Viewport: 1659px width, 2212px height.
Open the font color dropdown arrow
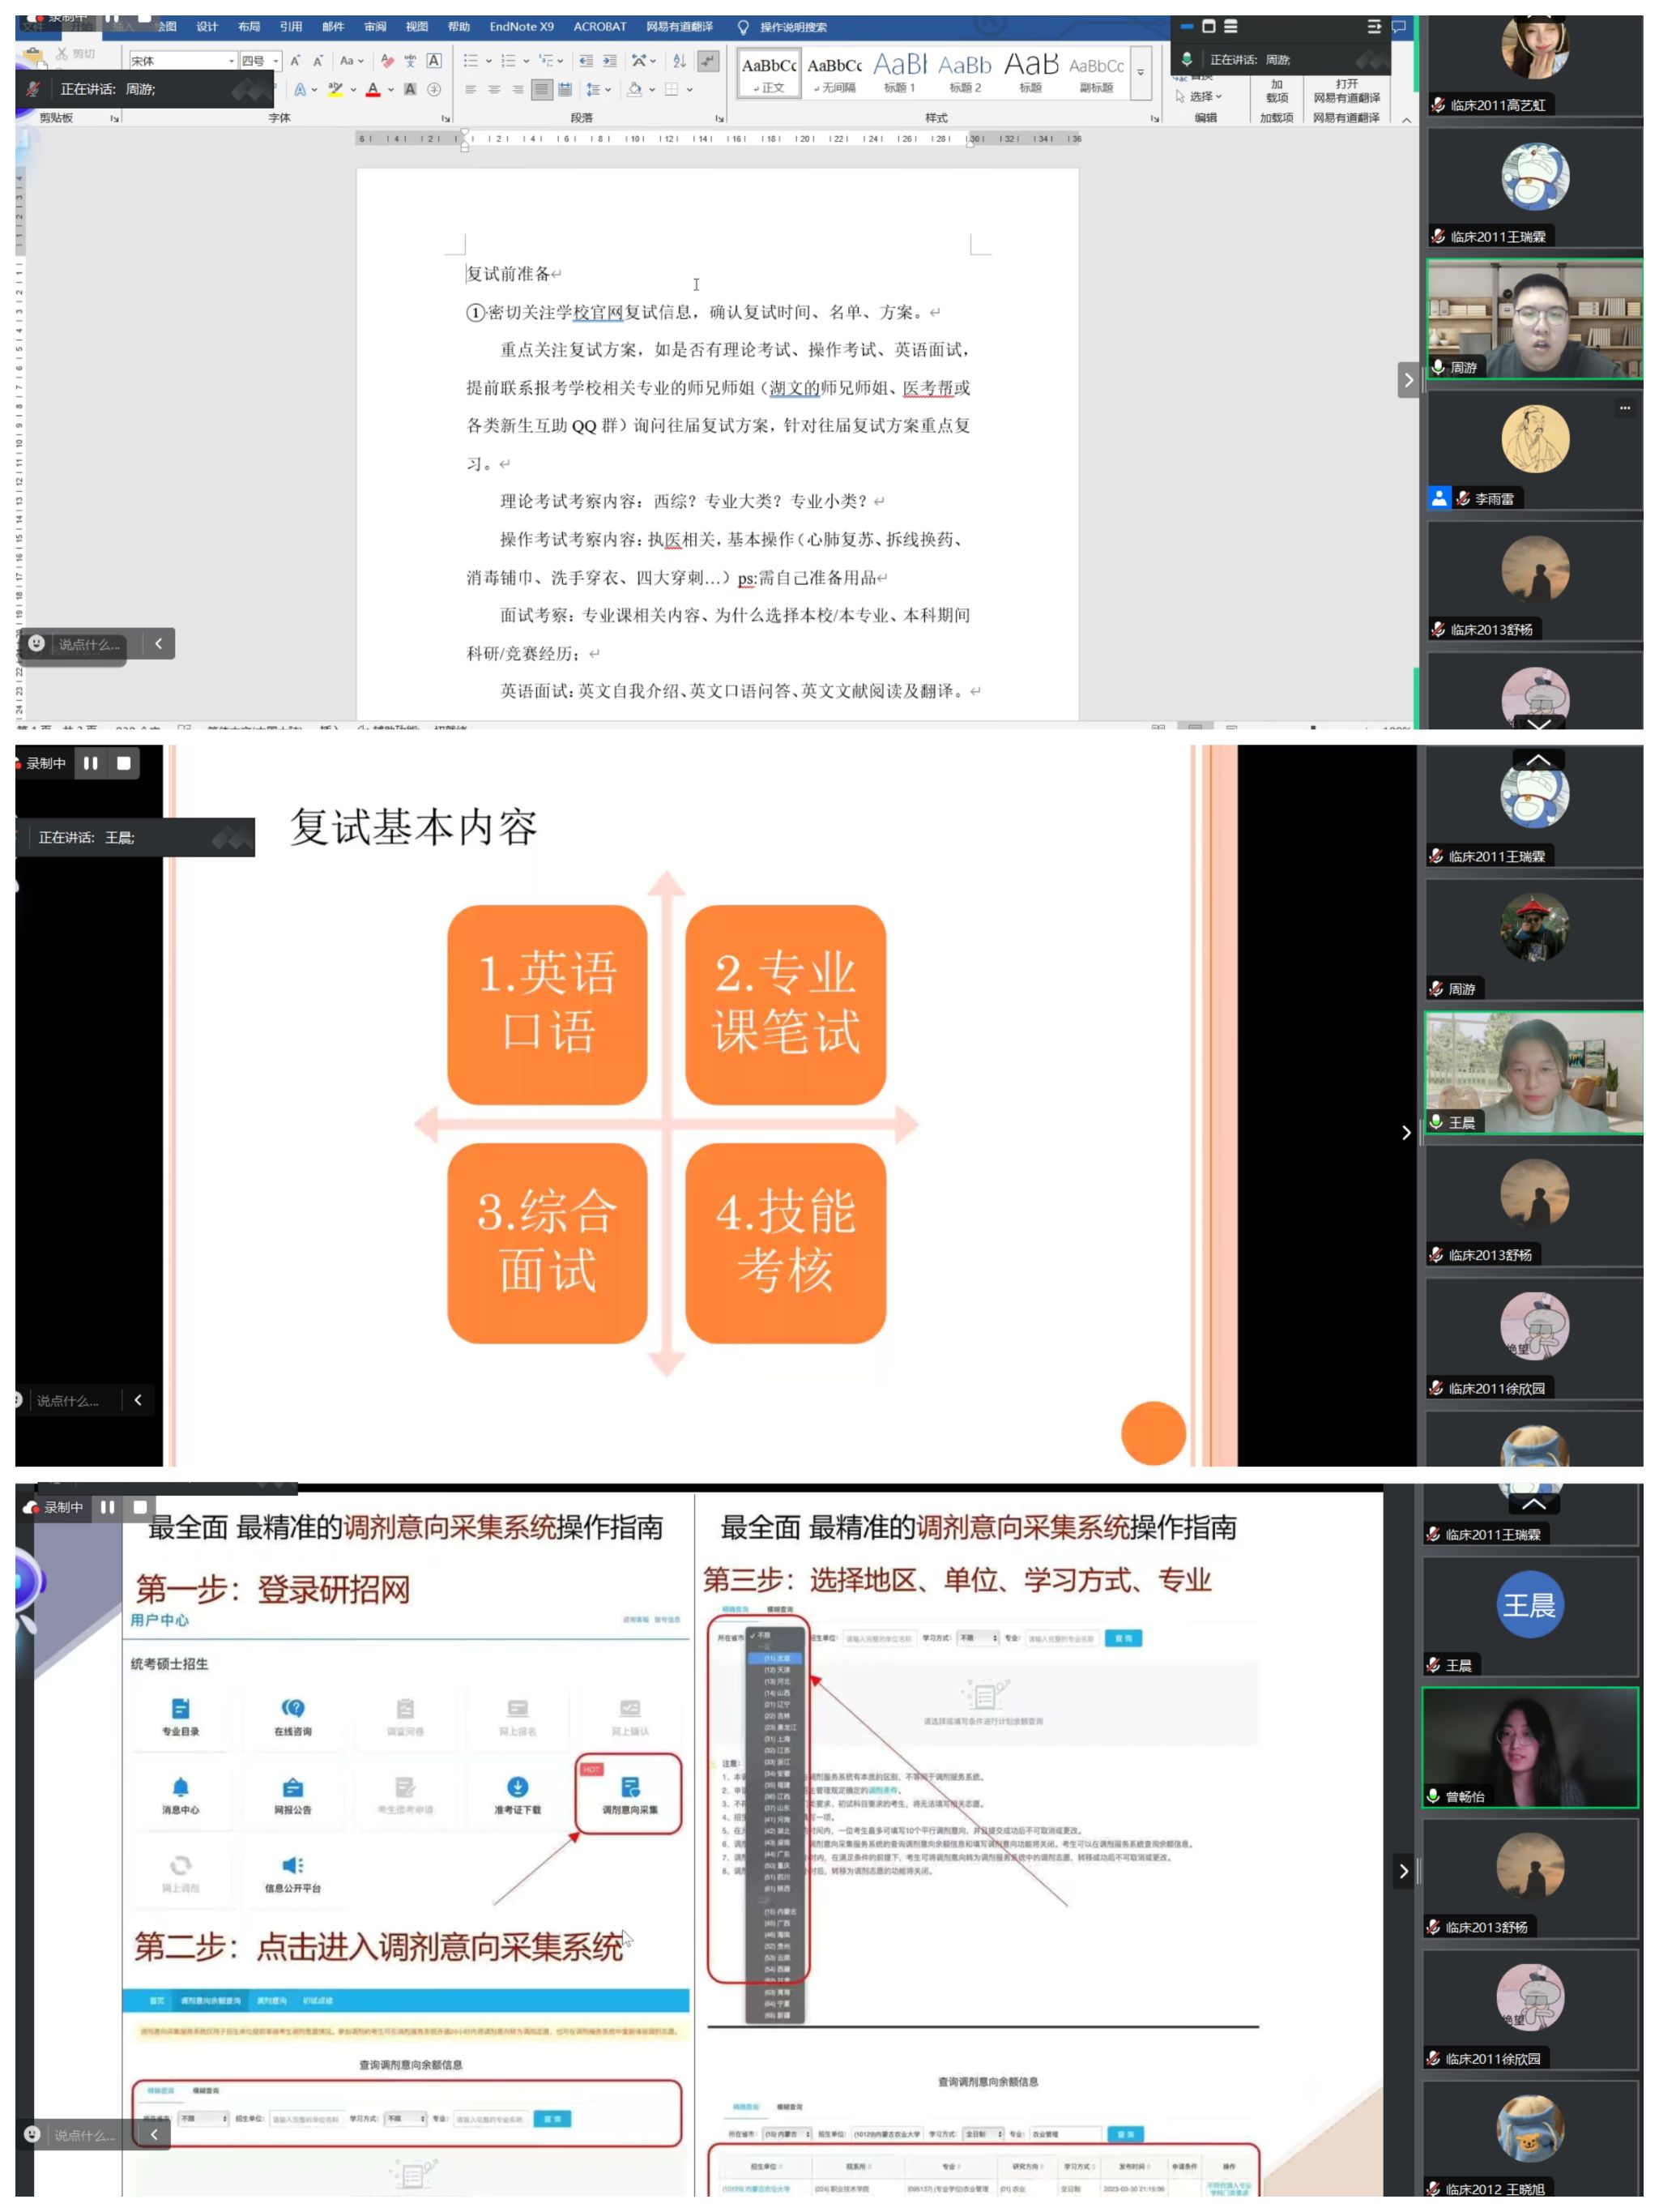click(x=390, y=89)
